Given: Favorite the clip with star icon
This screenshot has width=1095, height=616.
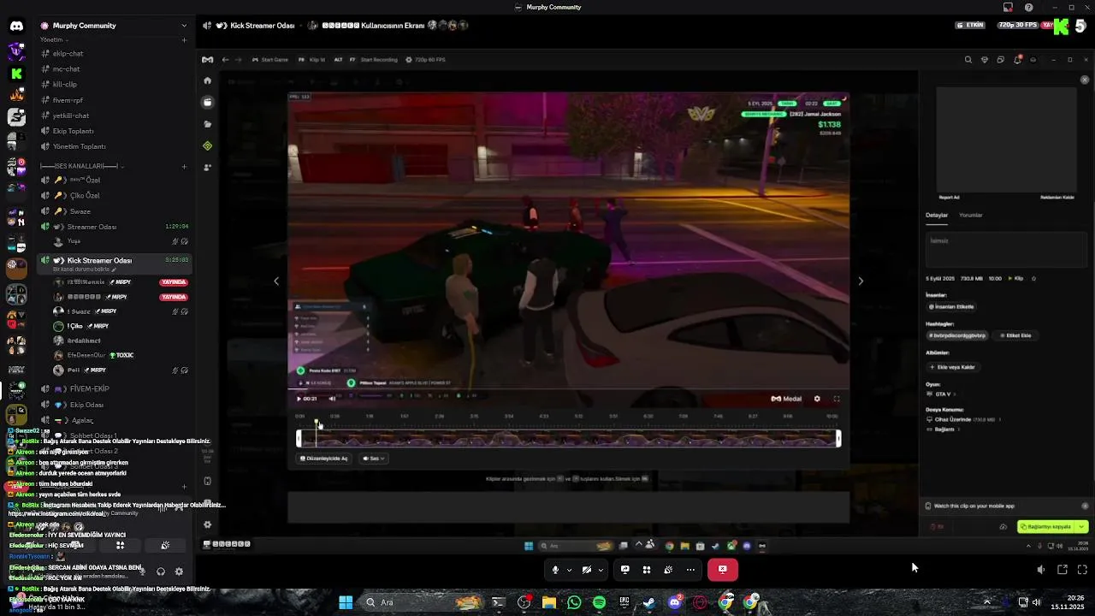Looking at the screenshot, I should point(1033,278).
